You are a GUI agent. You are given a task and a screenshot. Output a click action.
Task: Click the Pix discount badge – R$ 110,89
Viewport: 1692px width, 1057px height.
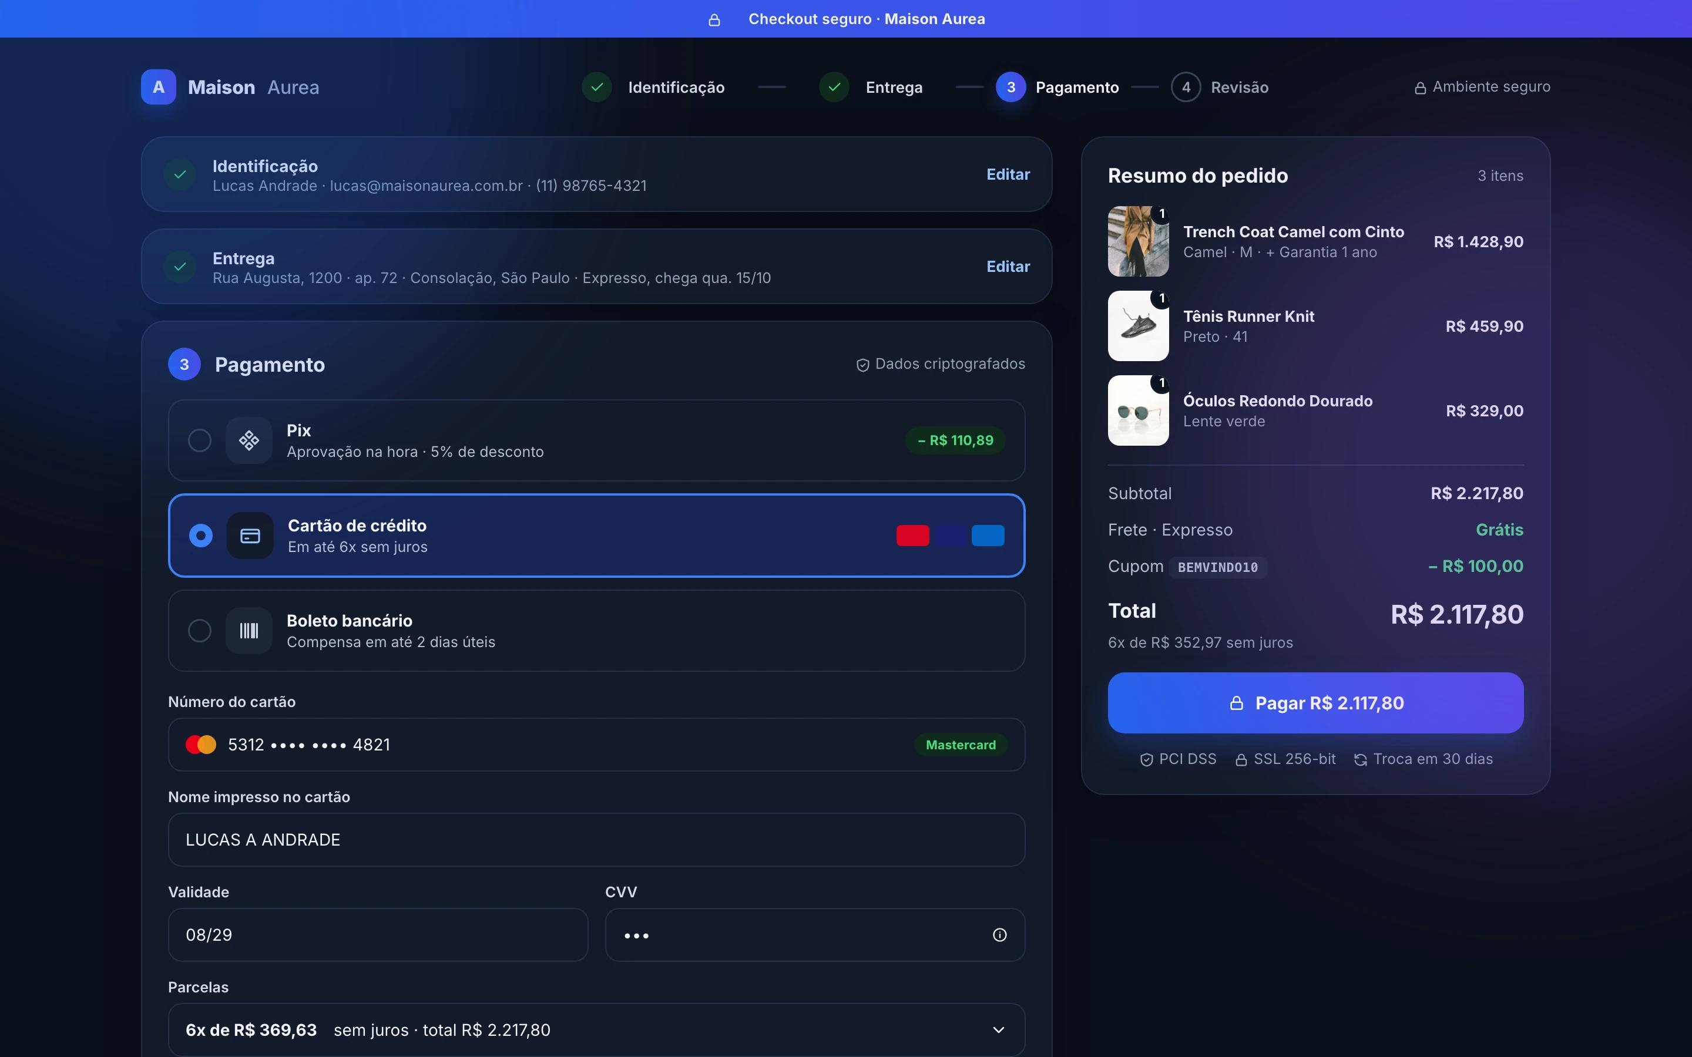(x=955, y=440)
